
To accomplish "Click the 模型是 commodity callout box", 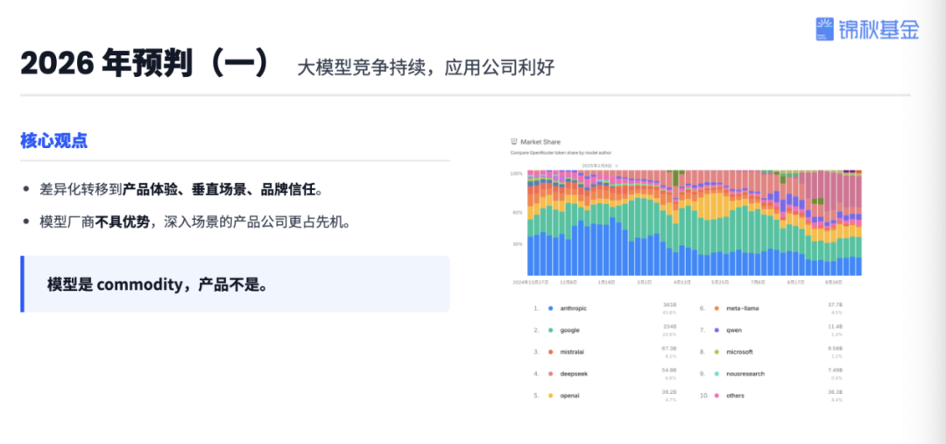I will click(235, 285).
